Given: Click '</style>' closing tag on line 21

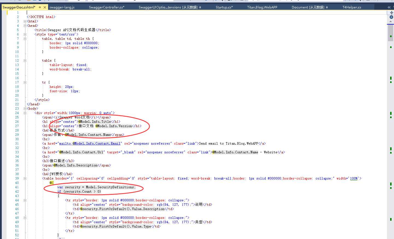Looking at the screenshot, I should [x=42, y=100].
